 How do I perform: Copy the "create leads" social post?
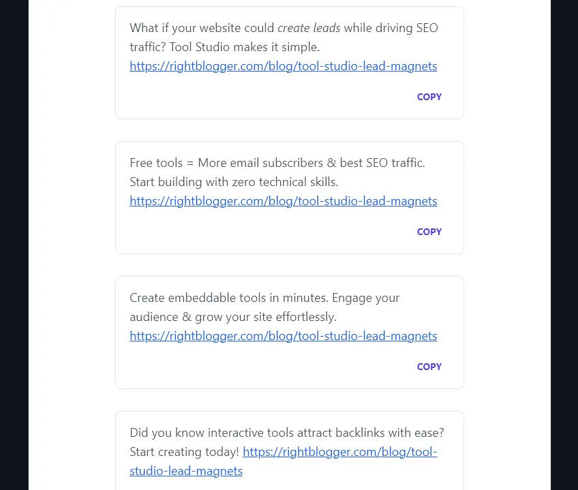click(429, 97)
